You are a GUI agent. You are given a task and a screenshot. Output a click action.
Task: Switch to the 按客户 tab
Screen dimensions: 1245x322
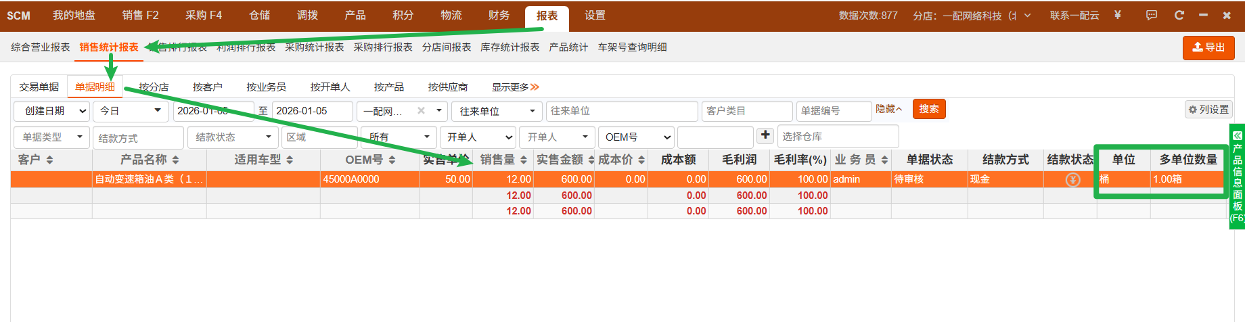tap(207, 87)
